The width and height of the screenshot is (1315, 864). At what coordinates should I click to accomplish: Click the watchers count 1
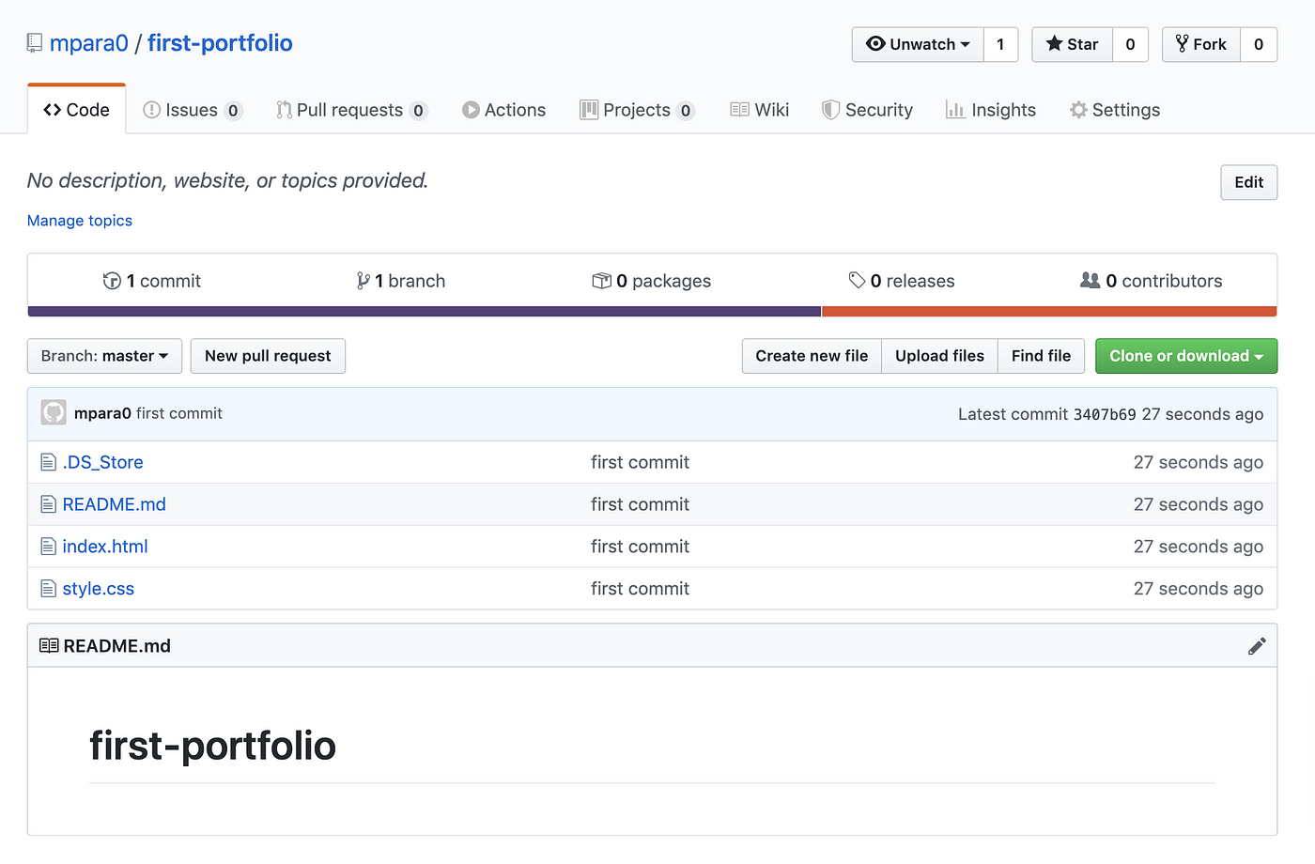tap(1000, 44)
